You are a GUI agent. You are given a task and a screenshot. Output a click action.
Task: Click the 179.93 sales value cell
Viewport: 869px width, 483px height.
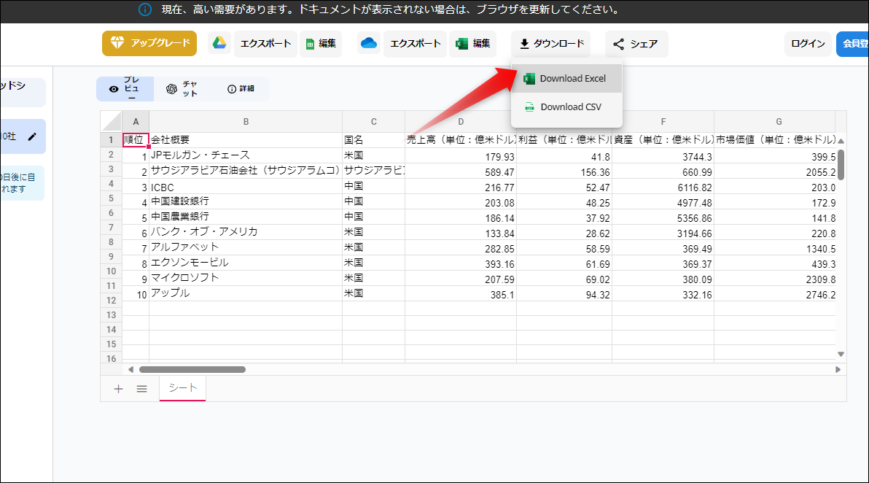[461, 156]
